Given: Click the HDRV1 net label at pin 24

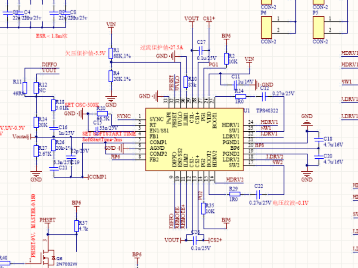Looking at the screenshot, I should pos(269,122).
